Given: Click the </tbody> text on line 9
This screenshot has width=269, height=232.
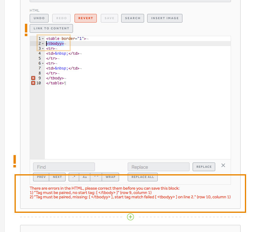Looking at the screenshot, I should (x=55, y=78).
